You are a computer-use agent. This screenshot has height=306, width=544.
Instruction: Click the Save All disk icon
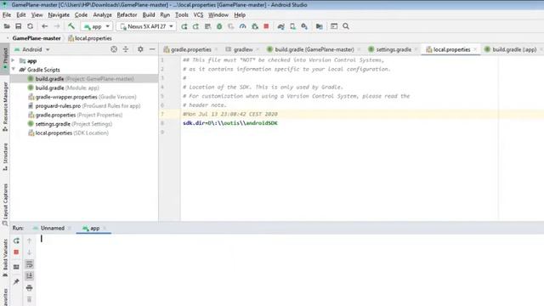tap(19, 26)
